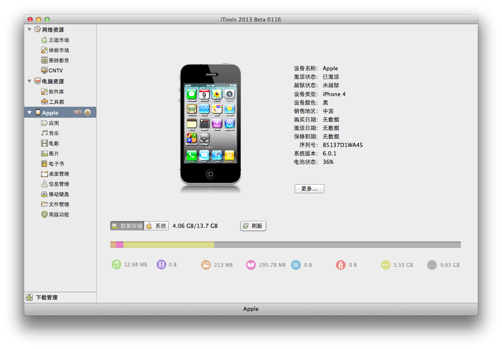Click the 9.63 GB free value
Viewport: 502px width, 349px height.
(449, 265)
